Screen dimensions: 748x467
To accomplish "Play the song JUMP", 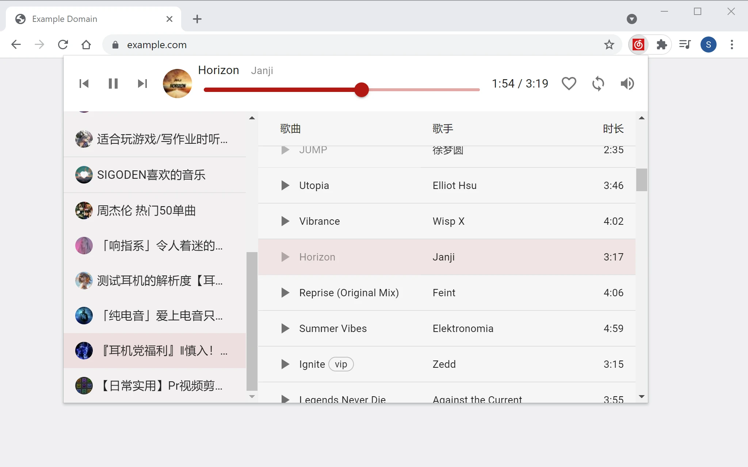I will point(285,150).
